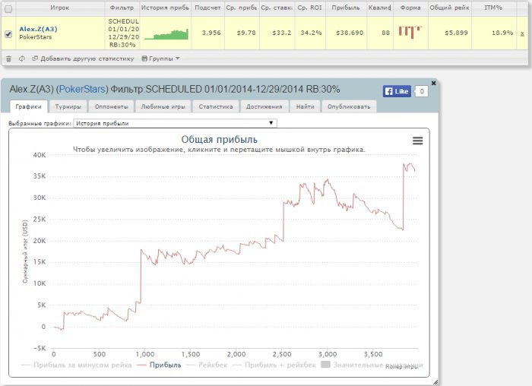Click the Facebook Like button
532x386 pixels.
click(x=397, y=91)
